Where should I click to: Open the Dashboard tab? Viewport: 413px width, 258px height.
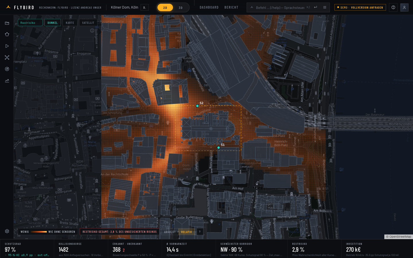pyautogui.click(x=209, y=7)
